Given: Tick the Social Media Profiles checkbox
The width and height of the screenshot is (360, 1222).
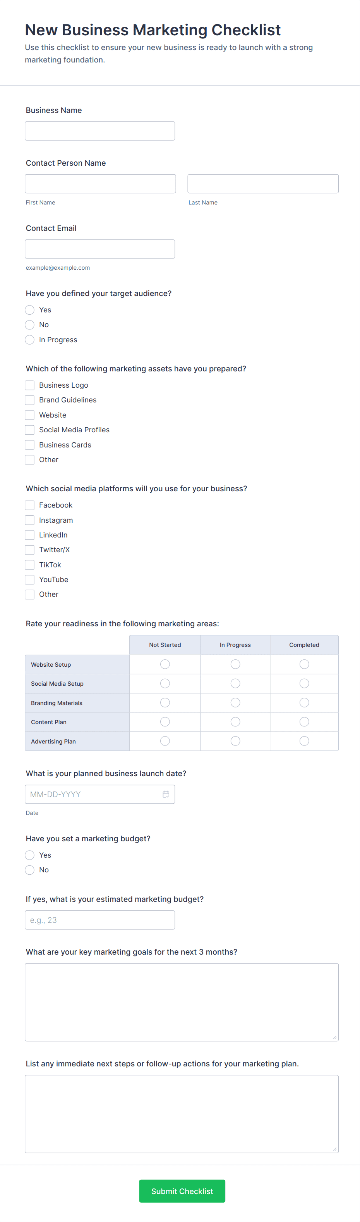Looking at the screenshot, I should [x=30, y=430].
